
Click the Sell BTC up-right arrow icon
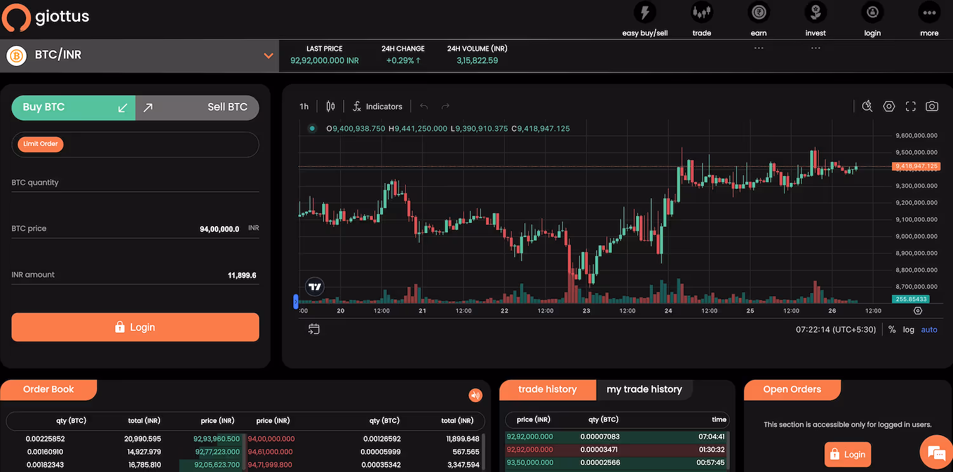coord(148,108)
